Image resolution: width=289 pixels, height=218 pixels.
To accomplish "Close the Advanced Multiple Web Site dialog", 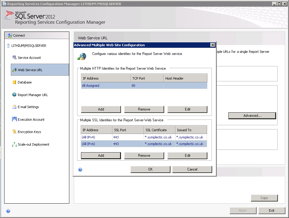I will (212, 45).
